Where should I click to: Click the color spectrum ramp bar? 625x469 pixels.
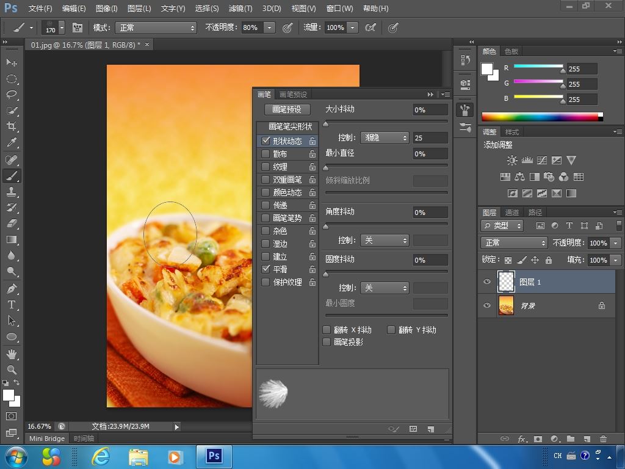[x=541, y=117]
